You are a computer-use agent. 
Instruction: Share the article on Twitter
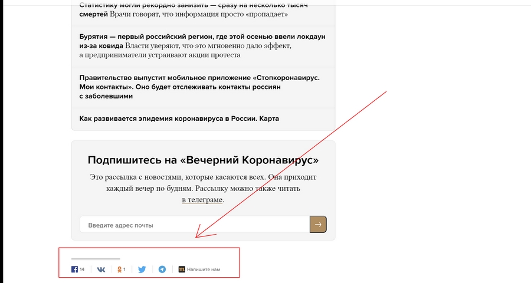coord(142,269)
